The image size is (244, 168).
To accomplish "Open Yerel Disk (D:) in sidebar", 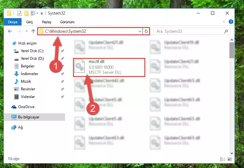I will [32, 59].
